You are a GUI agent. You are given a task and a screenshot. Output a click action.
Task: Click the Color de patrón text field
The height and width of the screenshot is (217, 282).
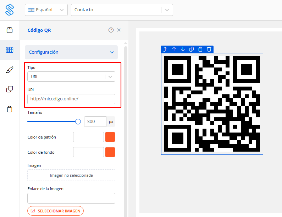[88, 137]
